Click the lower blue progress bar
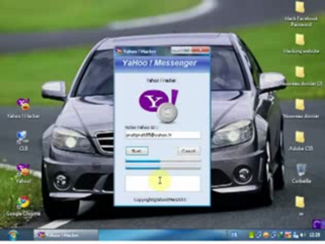The height and width of the screenshot is (244, 325). coord(163,168)
